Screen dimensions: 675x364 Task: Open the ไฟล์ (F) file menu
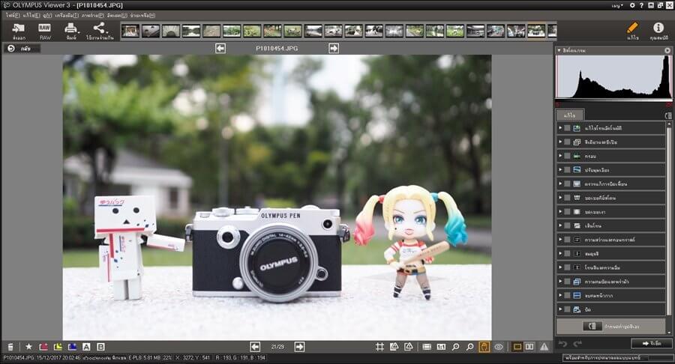(12, 15)
